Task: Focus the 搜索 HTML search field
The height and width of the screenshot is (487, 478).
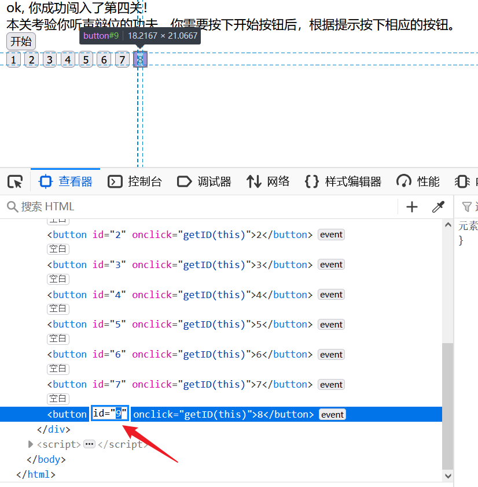Action: [199, 207]
